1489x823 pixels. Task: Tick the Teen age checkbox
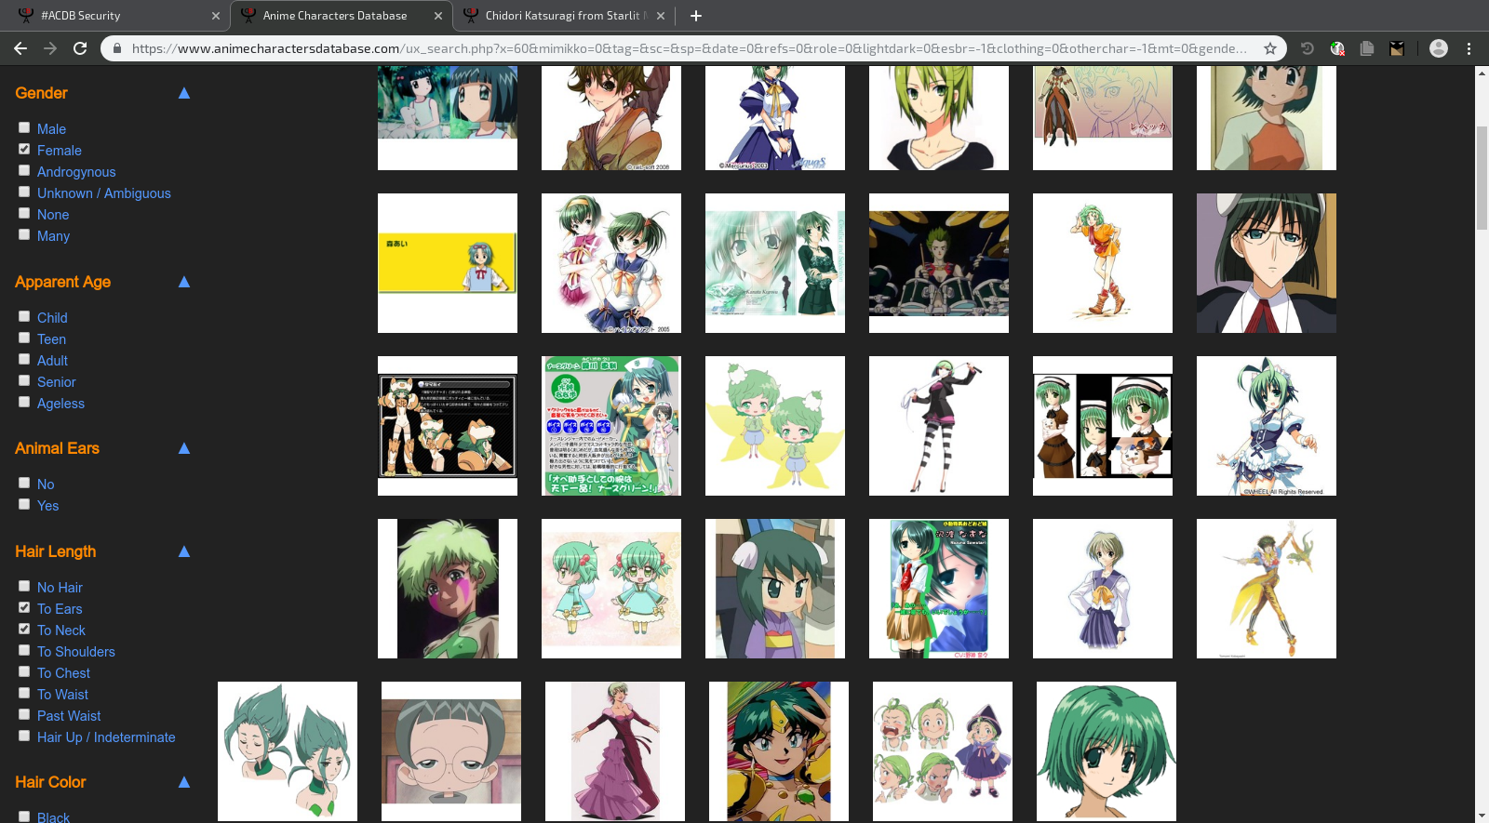point(24,338)
